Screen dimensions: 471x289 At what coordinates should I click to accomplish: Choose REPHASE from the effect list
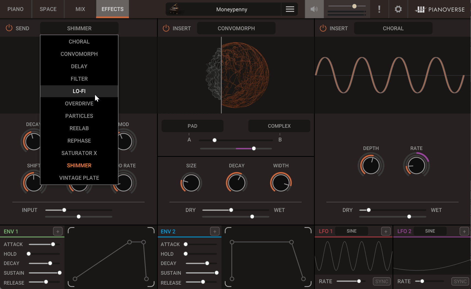coord(79,141)
